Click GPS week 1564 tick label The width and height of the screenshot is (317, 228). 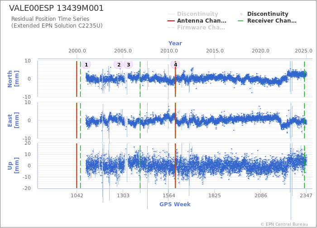(169, 195)
